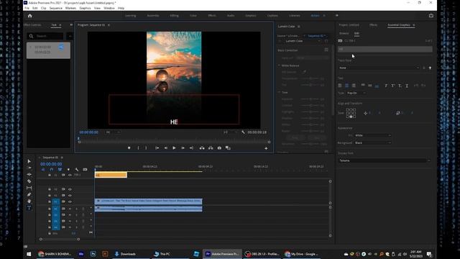The width and height of the screenshot is (460, 259).
Task: Click the Comparison View icon
Action: (x=228, y=148)
